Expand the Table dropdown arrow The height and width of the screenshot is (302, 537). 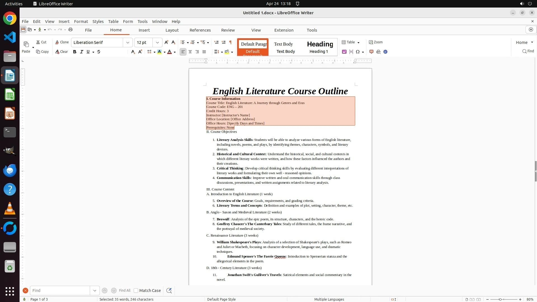[x=359, y=43]
